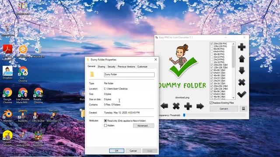This screenshot has width=280, height=157.
Task: Click the Tuesday, May 12, 2020 created date
Action: click(122, 113)
